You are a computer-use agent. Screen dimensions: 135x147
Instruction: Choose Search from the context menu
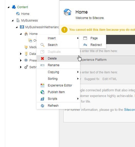pyautogui.click(x=58, y=45)
